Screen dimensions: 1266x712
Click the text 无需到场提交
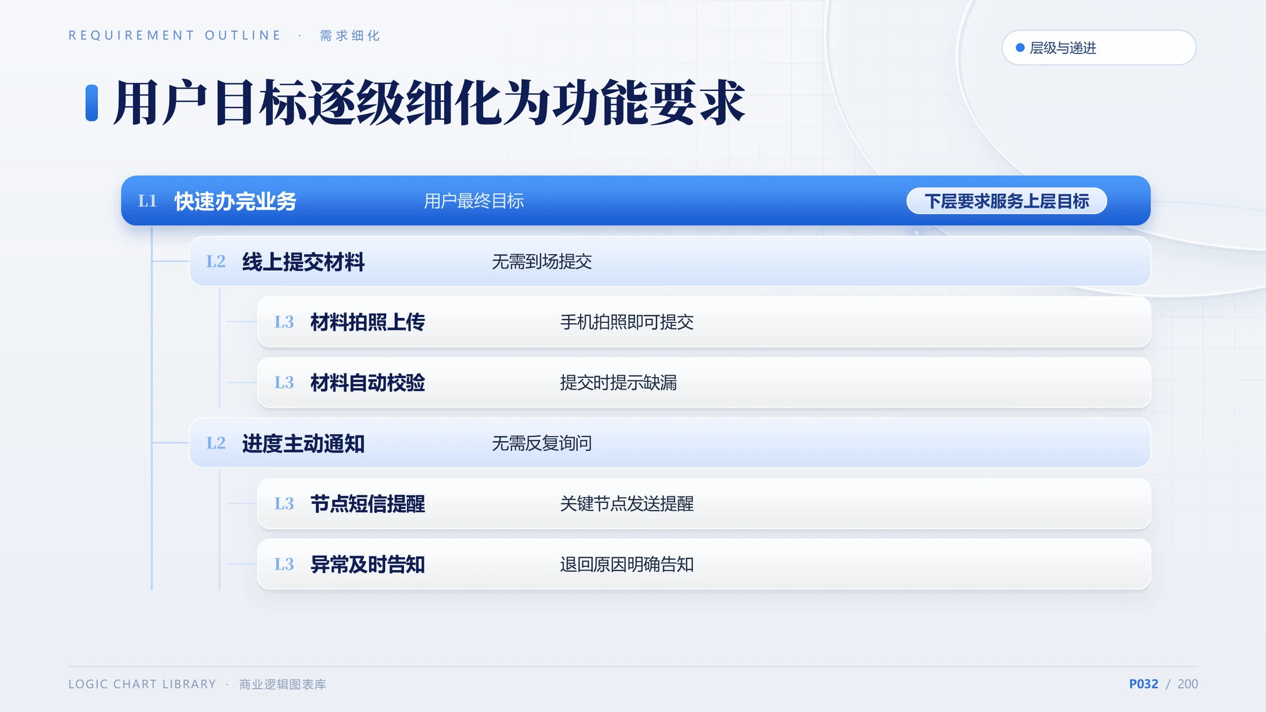(x=542, y=262)
